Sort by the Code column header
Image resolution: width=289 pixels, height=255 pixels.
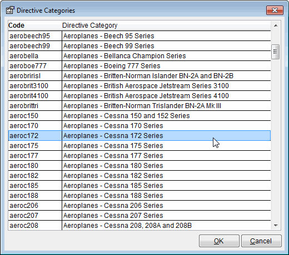35,25
